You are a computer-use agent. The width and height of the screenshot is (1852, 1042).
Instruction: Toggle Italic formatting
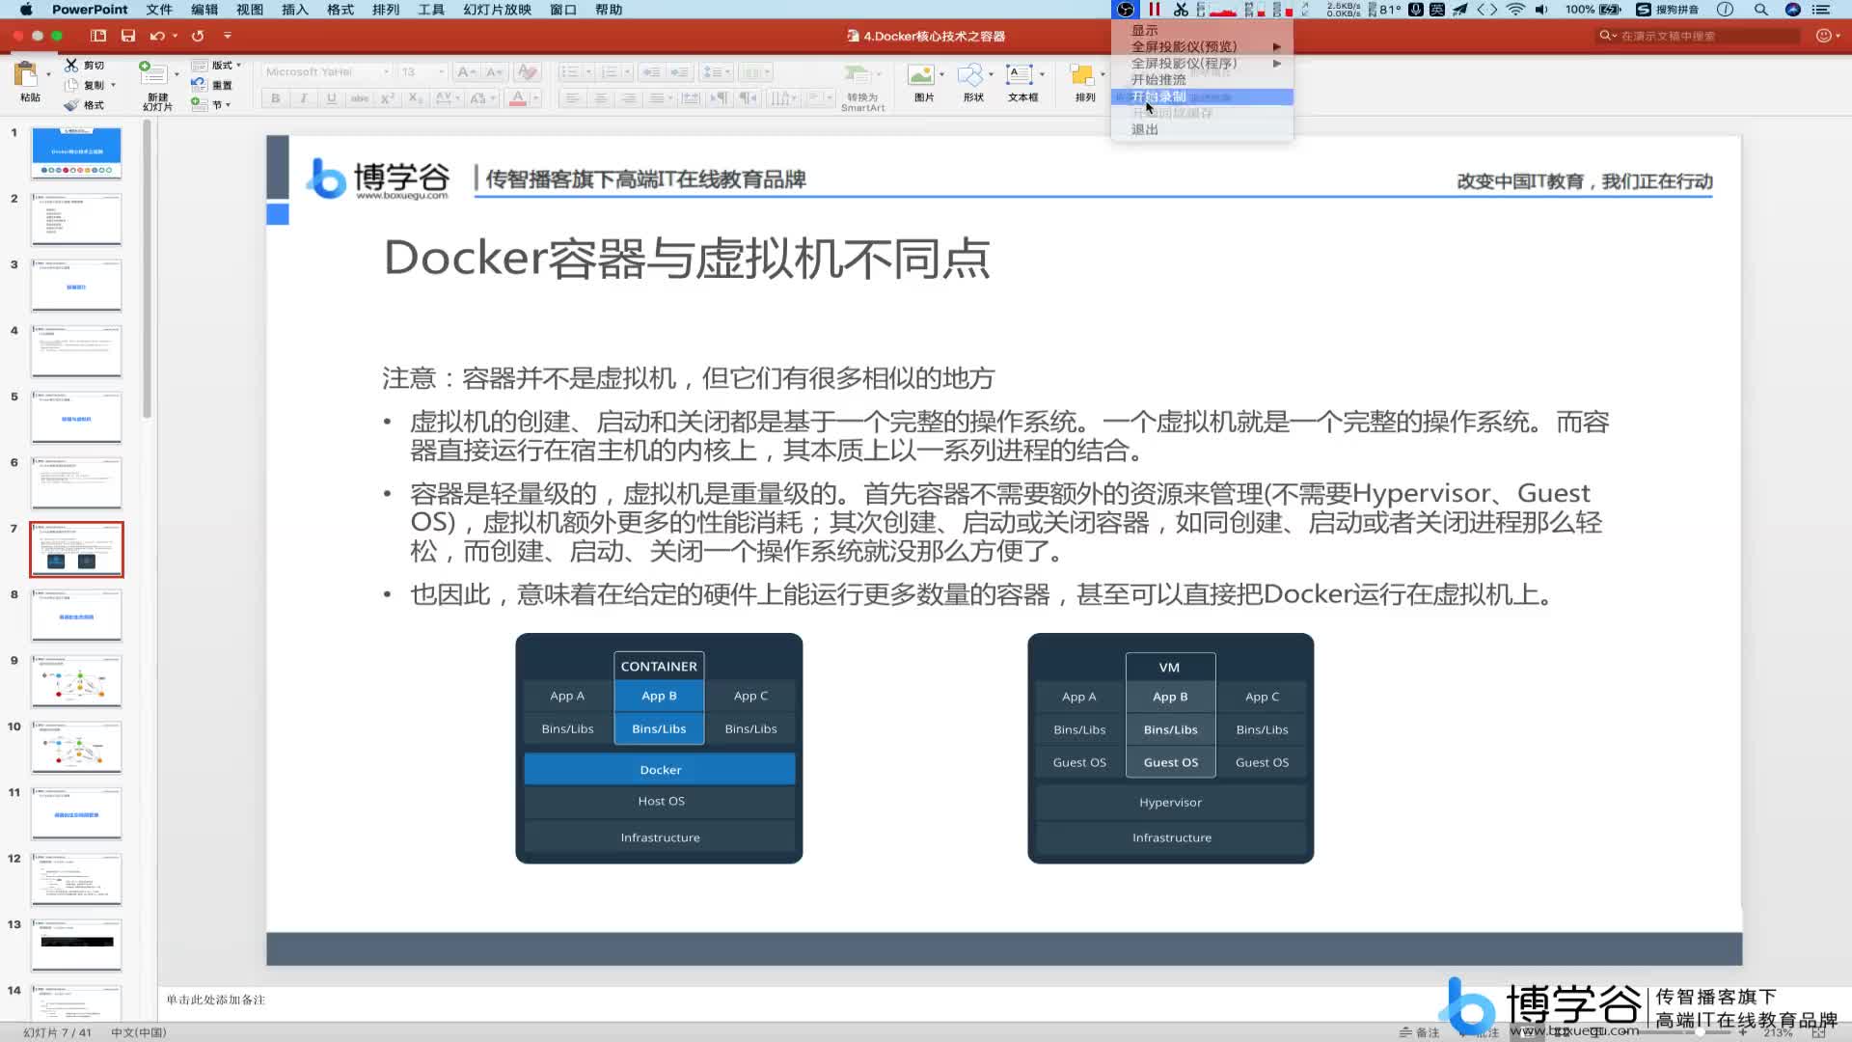click(x=304, y=98)
